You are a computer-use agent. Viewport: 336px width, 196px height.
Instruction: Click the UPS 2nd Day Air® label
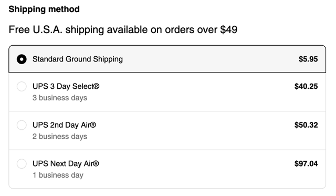[64, 125]
